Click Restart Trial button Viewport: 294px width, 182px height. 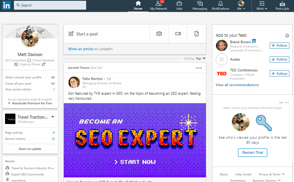click(253, 153)
